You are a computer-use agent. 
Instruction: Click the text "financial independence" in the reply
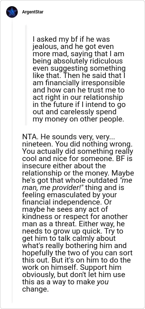[62, 202]
